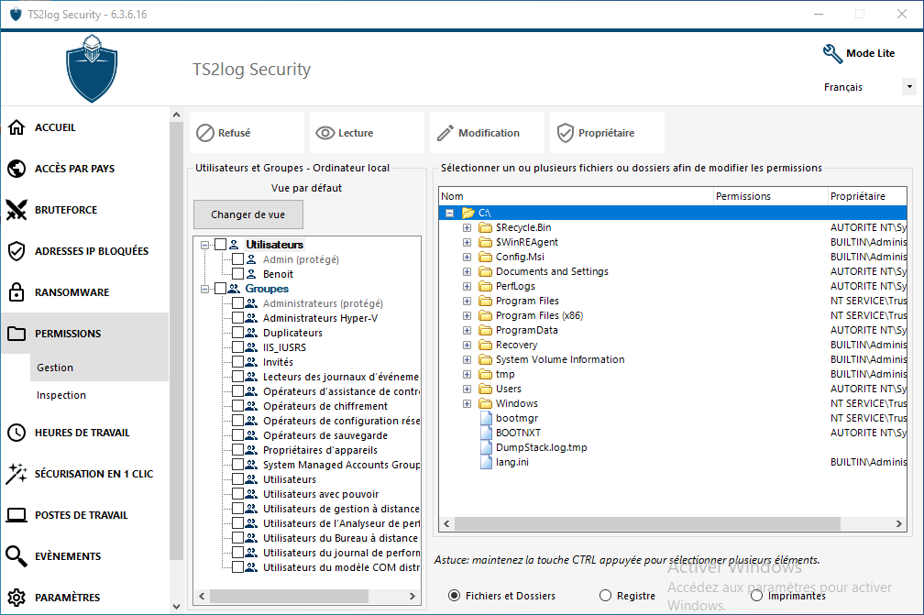Click the bootmgr file icon
Screen dimensions: 924x615
(x=486, y=418)
